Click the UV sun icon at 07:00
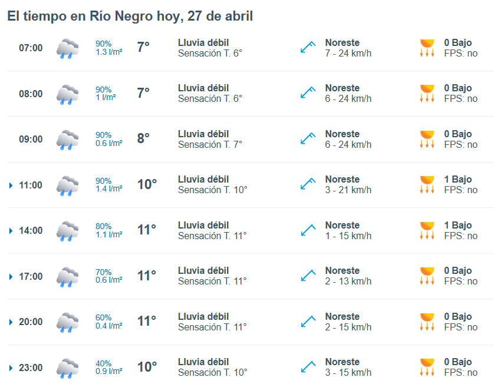The width and height of the screenshot is (494, 384). (x=427, y=48)
